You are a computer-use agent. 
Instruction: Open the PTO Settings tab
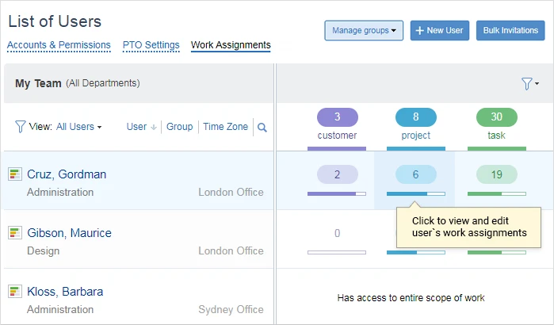point(151,45)
